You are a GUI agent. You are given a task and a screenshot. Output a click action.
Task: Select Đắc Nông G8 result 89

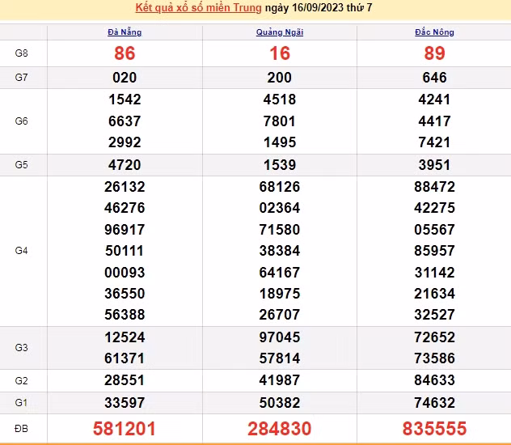click(434, 53)
